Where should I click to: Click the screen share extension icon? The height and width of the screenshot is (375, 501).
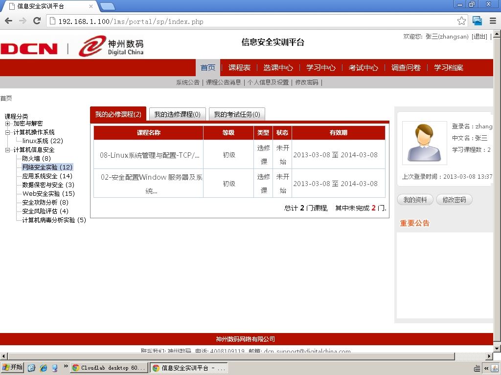tap(477, 21)
